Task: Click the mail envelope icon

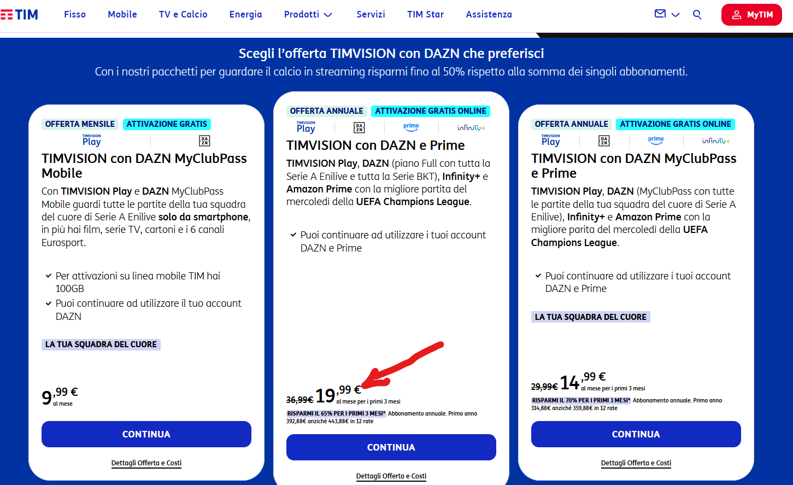Action: tap(660, 14)
